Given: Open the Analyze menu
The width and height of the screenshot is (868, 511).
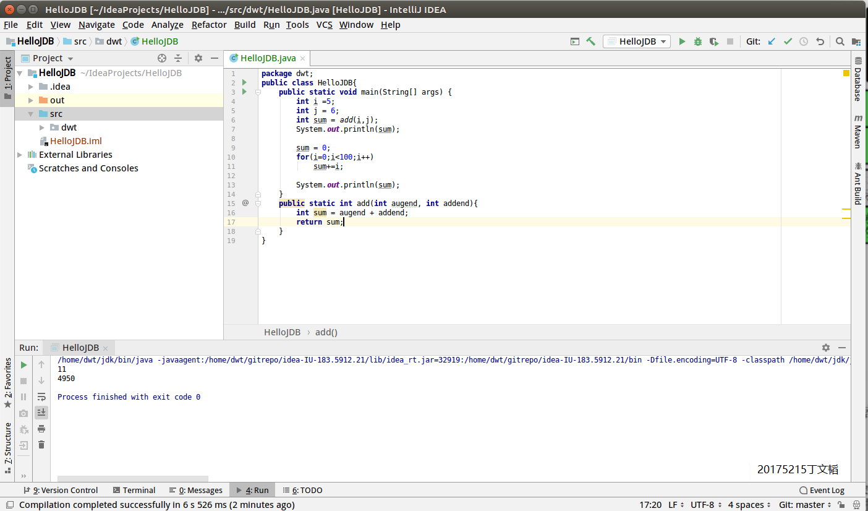Looking at the screenshot, I should pos(168,25).
